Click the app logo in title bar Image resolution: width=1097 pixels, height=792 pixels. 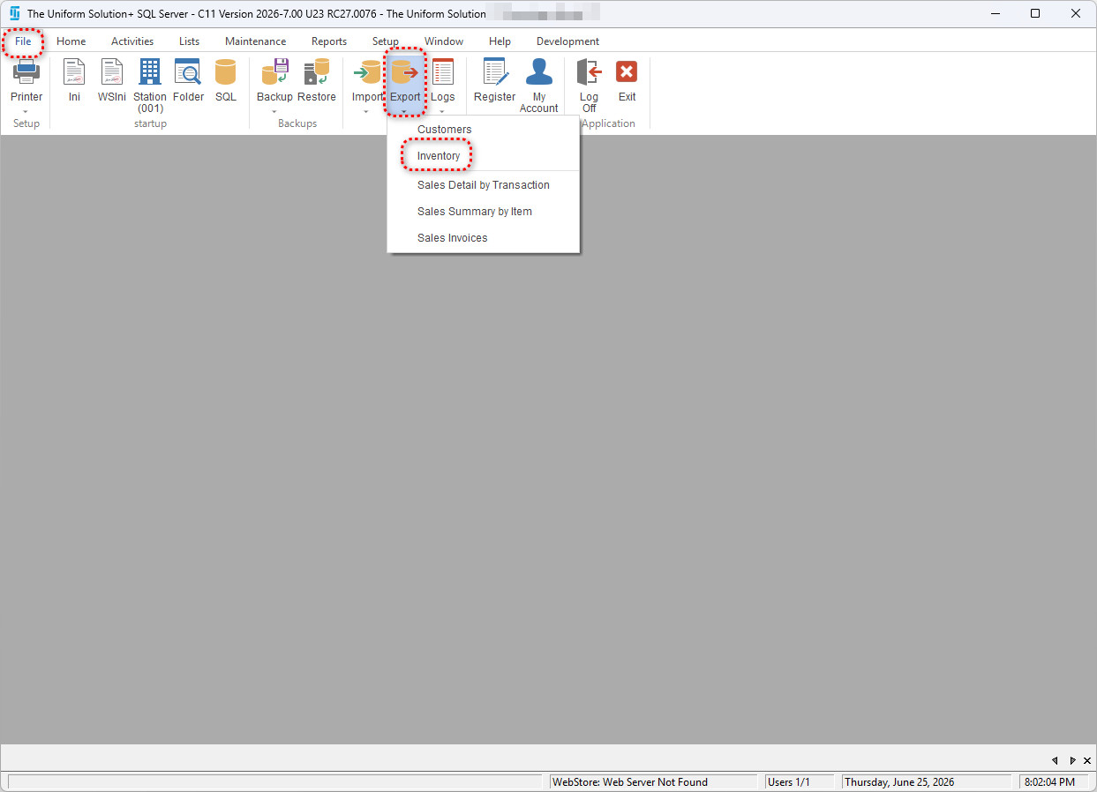[14, 13]
